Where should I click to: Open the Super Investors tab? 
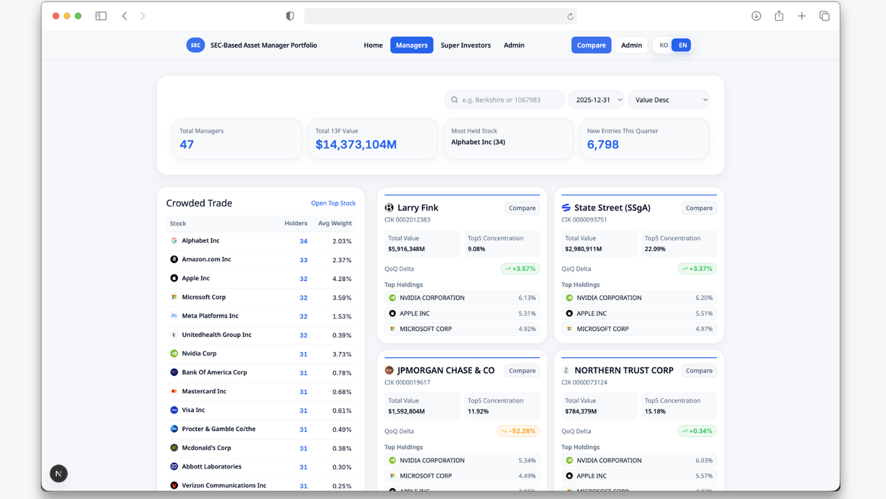[465, 45]
